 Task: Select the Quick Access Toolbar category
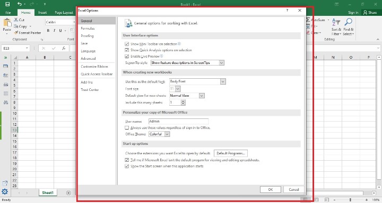click(x=97, y=74)
